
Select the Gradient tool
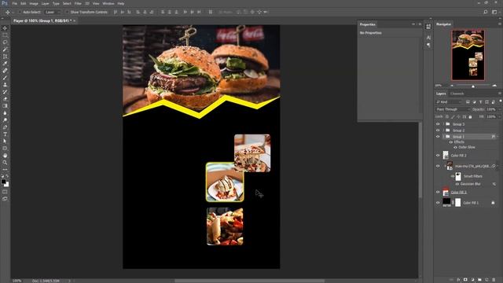(x=5, y=106)
